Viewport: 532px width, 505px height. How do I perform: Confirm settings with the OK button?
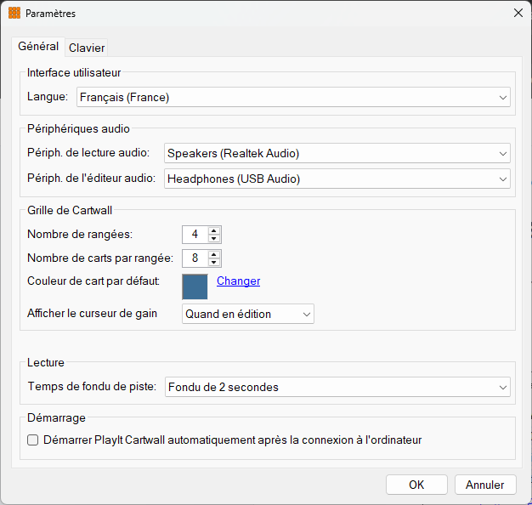click(416, 485)
